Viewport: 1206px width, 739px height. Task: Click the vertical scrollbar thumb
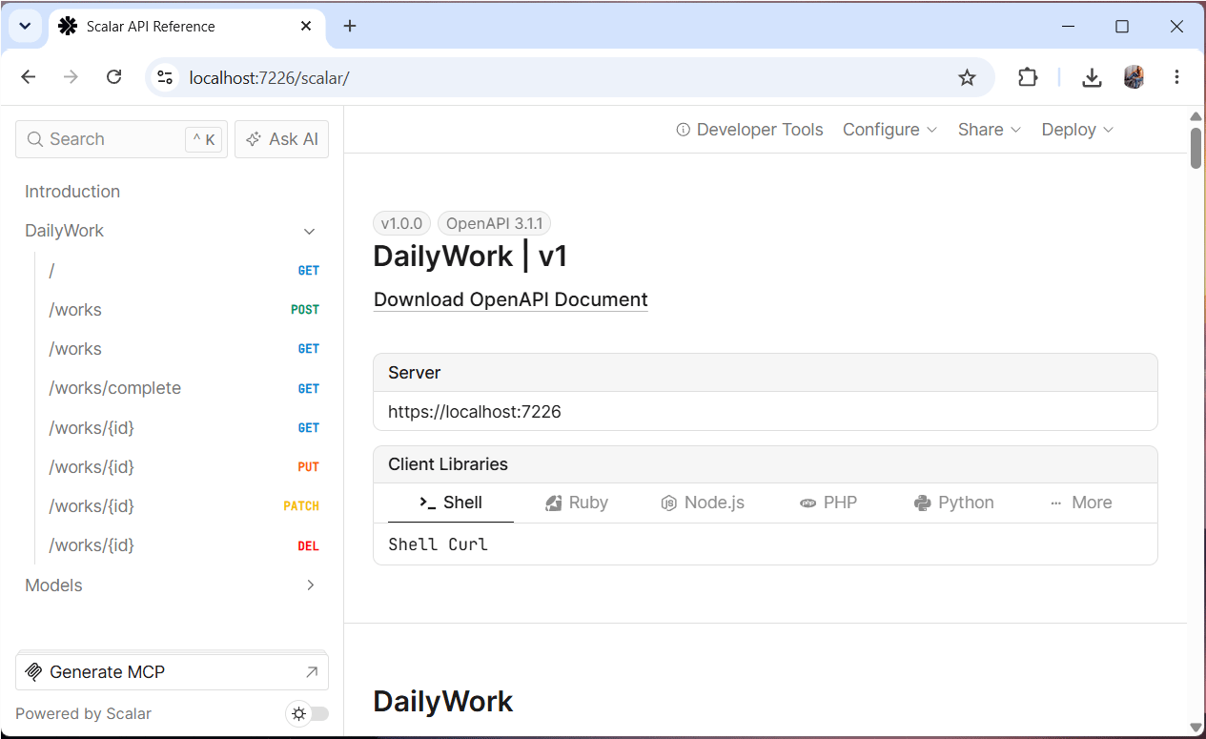tap(1196, 148)
